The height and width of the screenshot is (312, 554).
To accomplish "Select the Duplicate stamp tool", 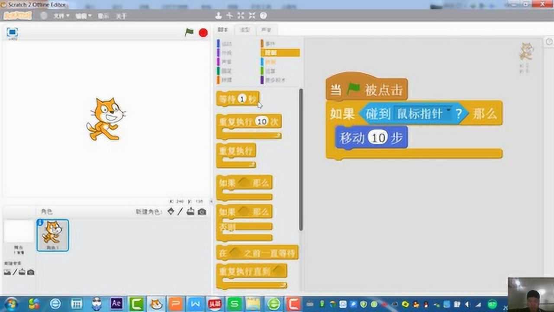I will point(219,16).
